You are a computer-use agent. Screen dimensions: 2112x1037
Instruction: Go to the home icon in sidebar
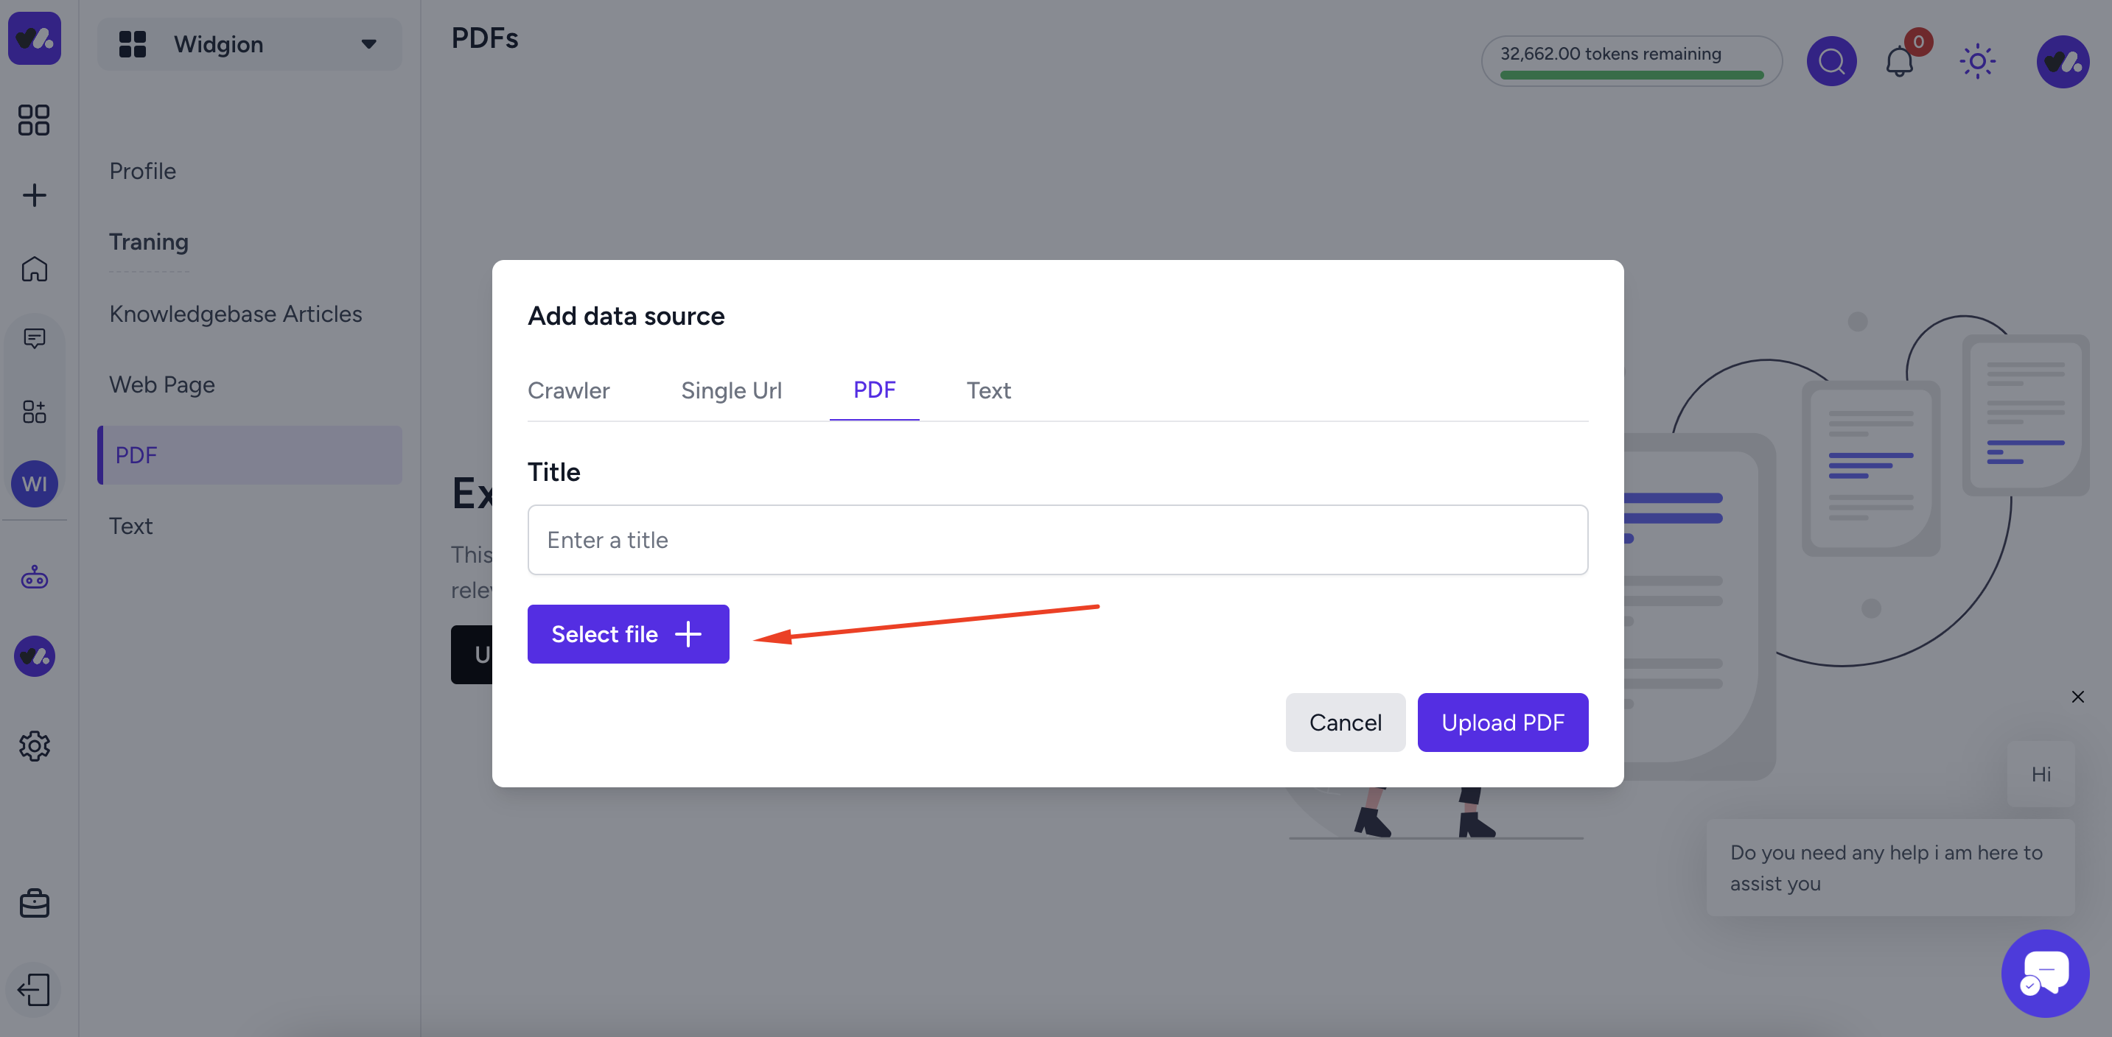(34, 269)
